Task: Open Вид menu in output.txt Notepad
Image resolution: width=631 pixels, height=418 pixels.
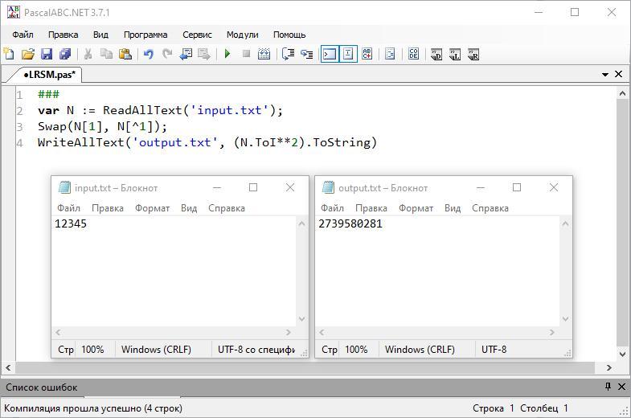Action: point(453,208)
